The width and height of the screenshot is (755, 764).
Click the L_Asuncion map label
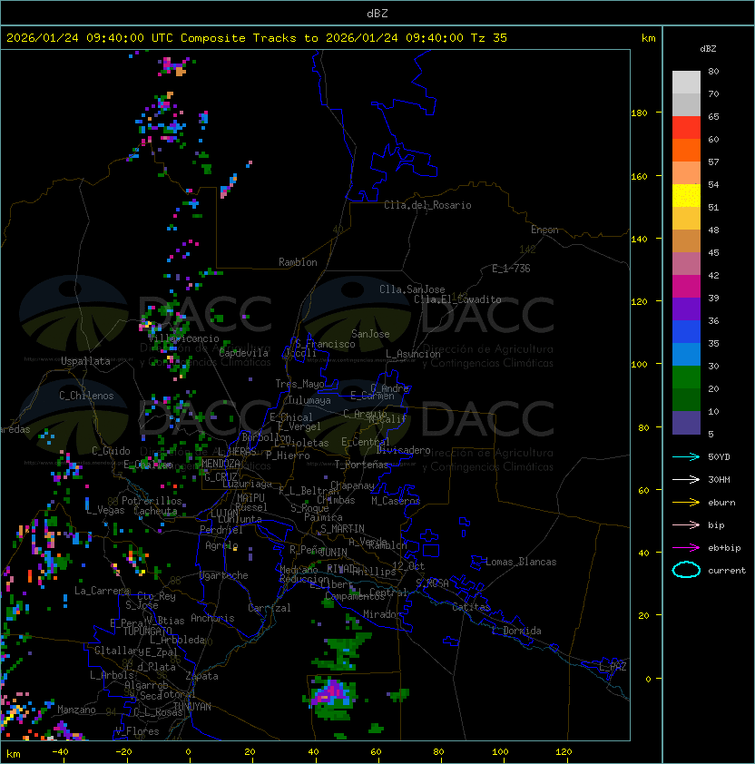tap(413, 354)
